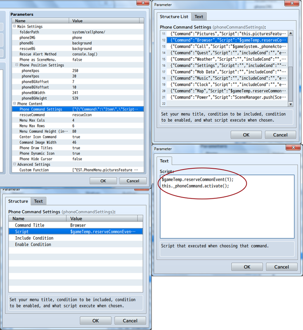
Task: Click Cancel in the Parameters window
Action: pos(133,181)
